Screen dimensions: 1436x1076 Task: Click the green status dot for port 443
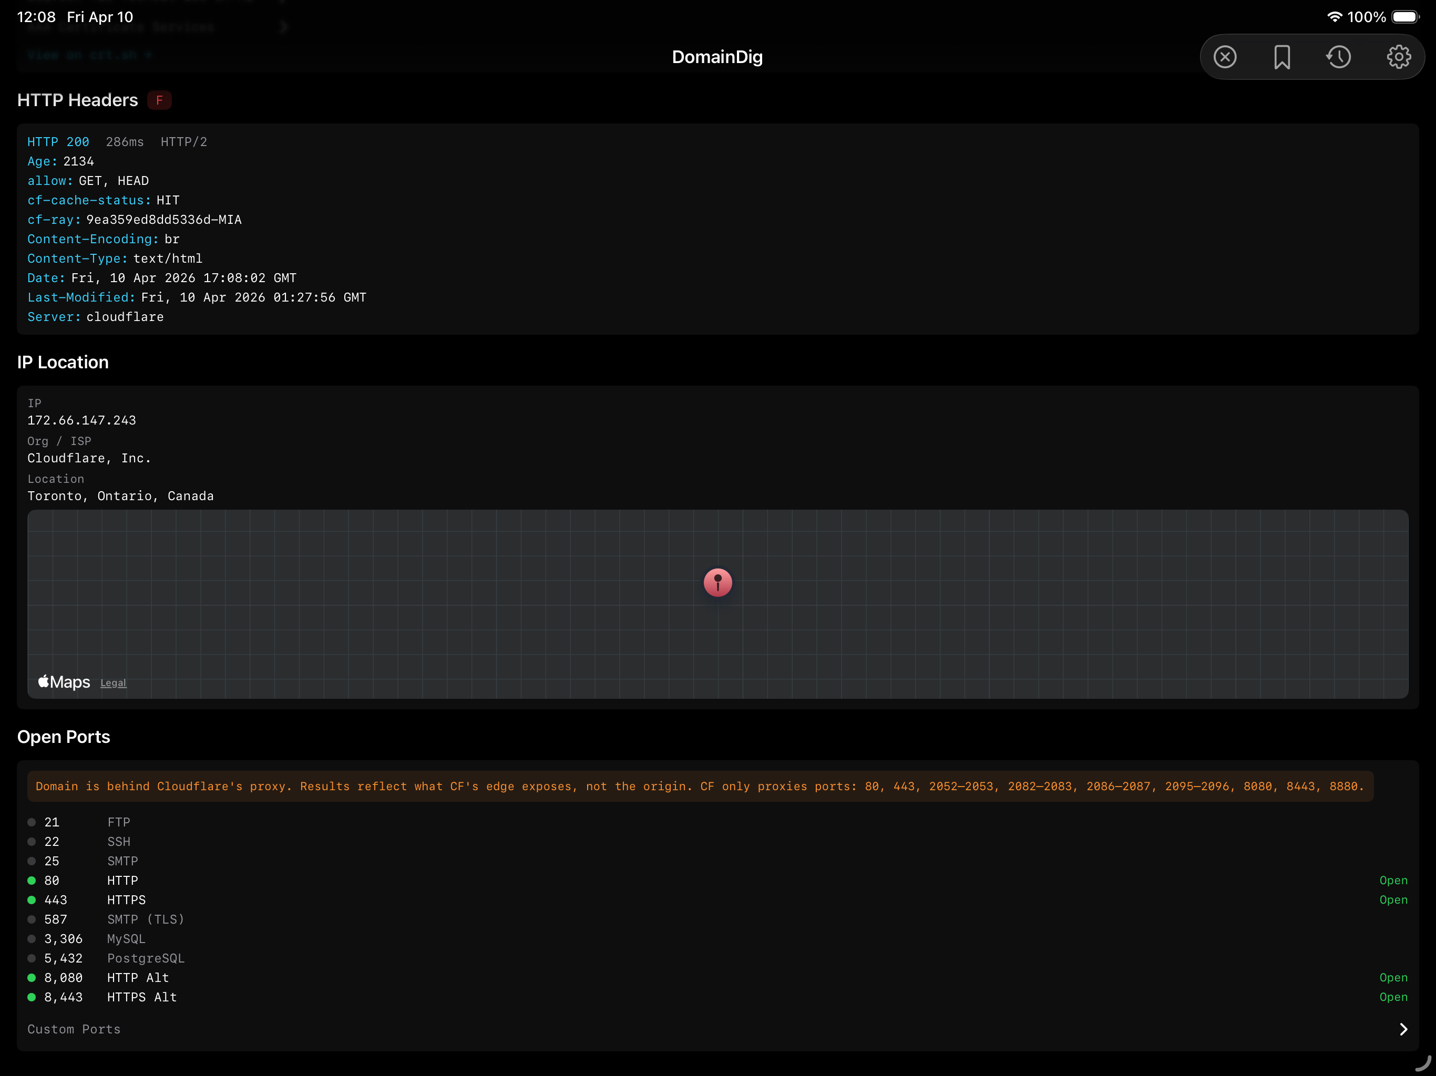coord(31,899)
